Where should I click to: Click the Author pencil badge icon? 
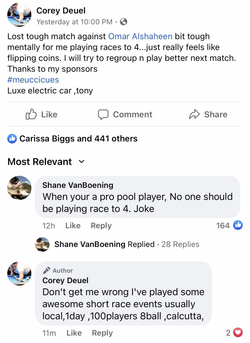(x=47, y=270)
